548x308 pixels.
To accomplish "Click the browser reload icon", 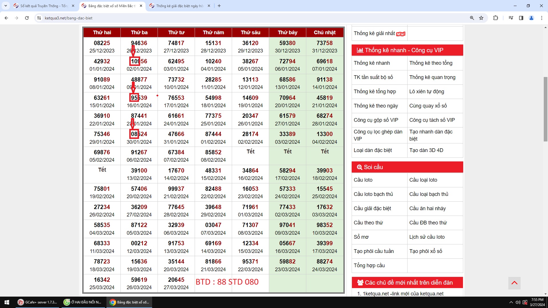I will [27, 18].
